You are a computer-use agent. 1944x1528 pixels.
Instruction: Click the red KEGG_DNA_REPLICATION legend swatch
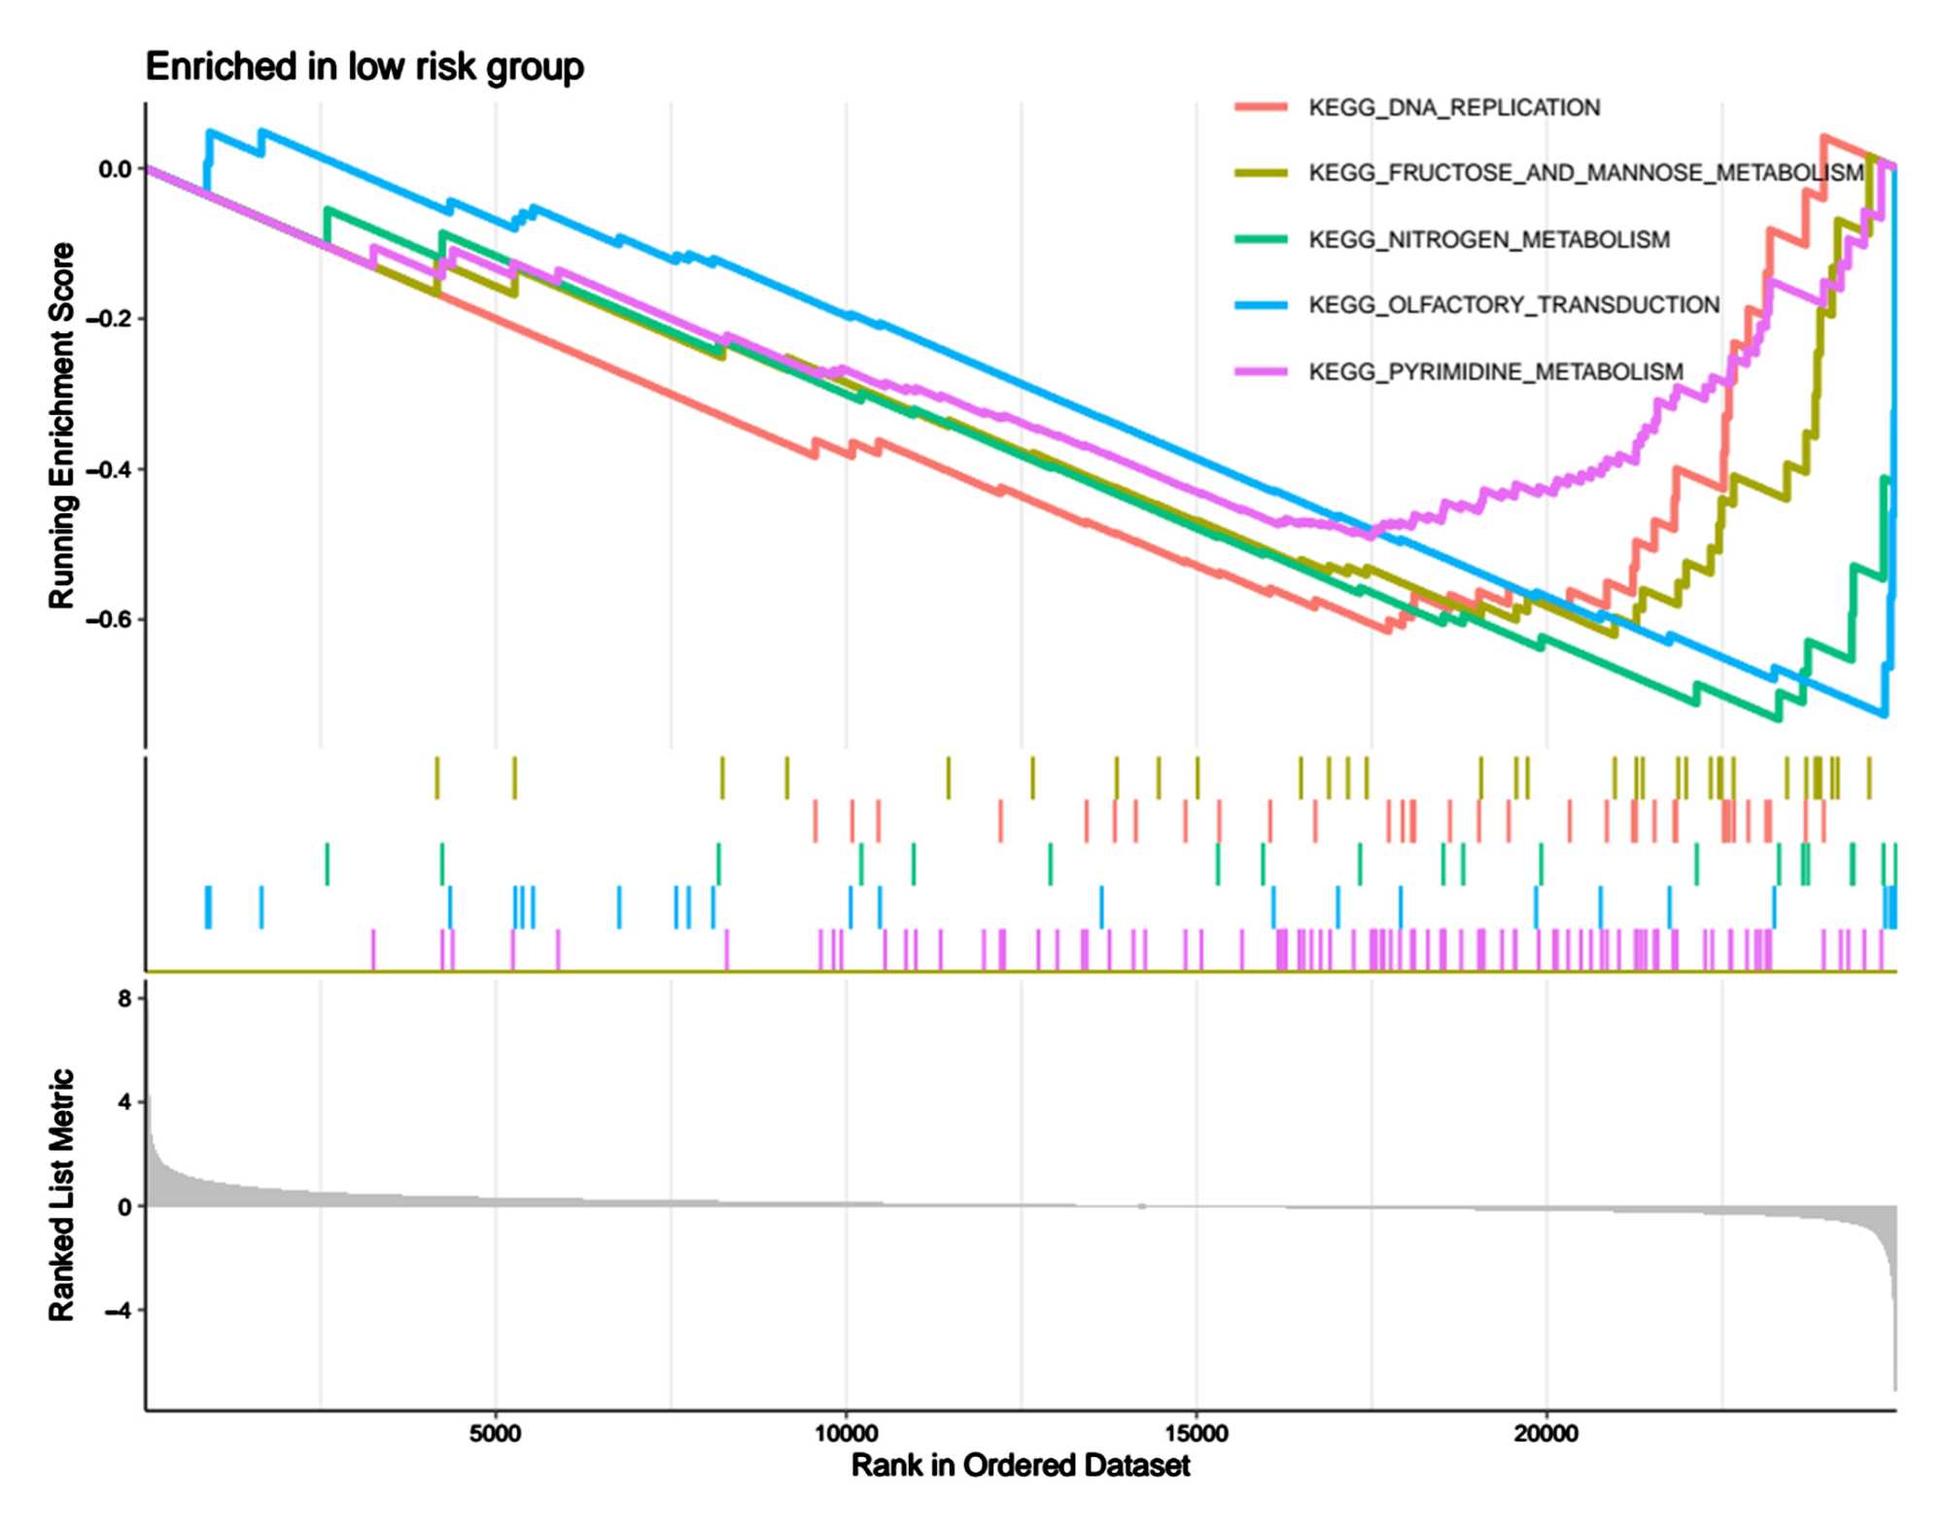1261,107
